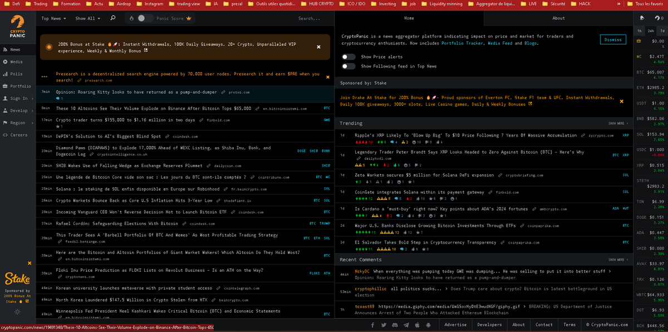
Task: Open the CryptoPanic Discord link
Action: (x=395, y=325)
